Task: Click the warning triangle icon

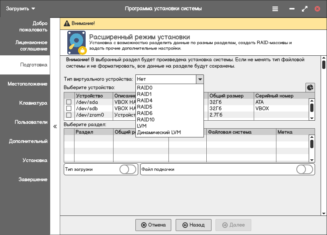Action: pyautogui.click(x=67, y=23)
